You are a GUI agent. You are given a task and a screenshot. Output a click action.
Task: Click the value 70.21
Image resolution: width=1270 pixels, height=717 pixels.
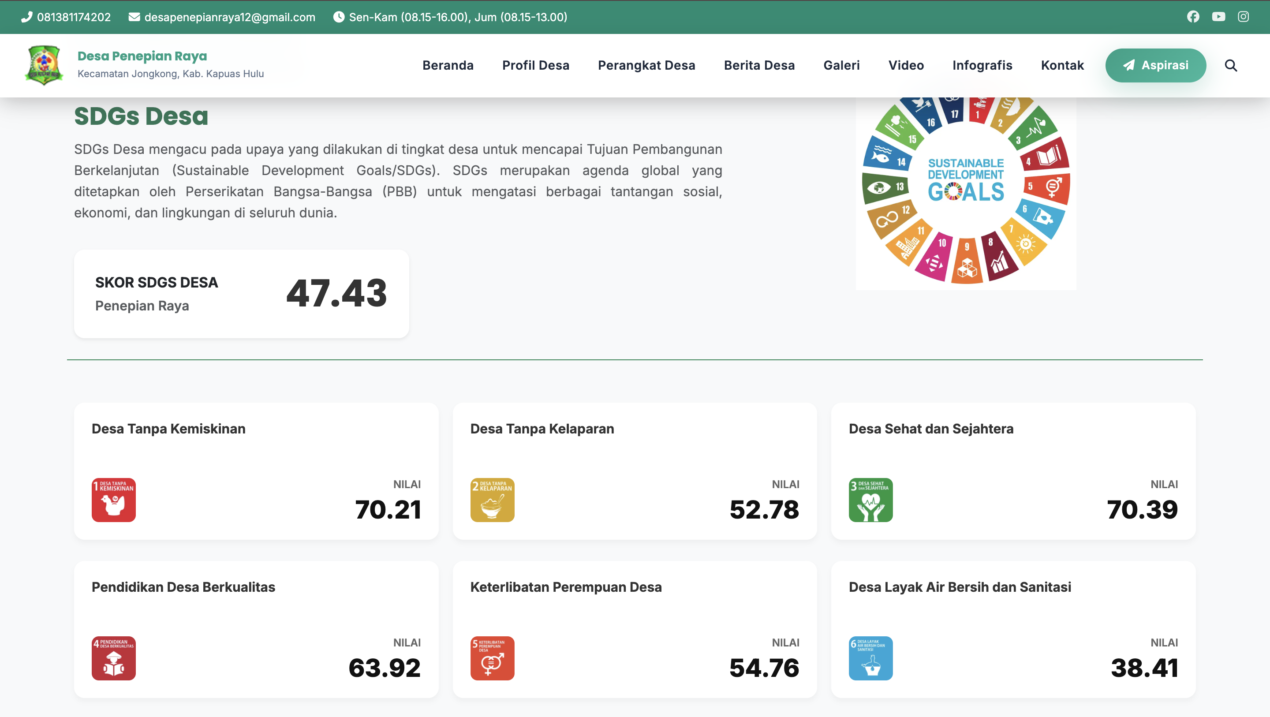(x=388, y=509)
